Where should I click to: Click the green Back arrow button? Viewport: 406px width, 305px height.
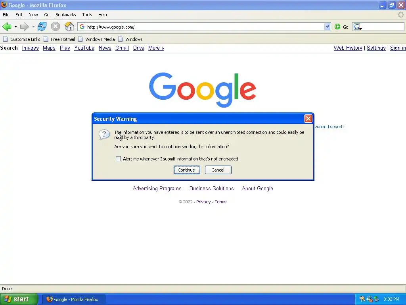pos(7,27)
